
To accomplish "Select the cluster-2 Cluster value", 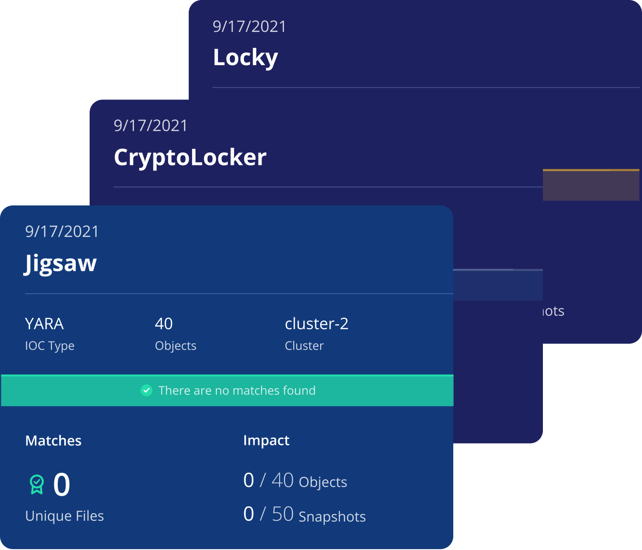I will (317, 323).
